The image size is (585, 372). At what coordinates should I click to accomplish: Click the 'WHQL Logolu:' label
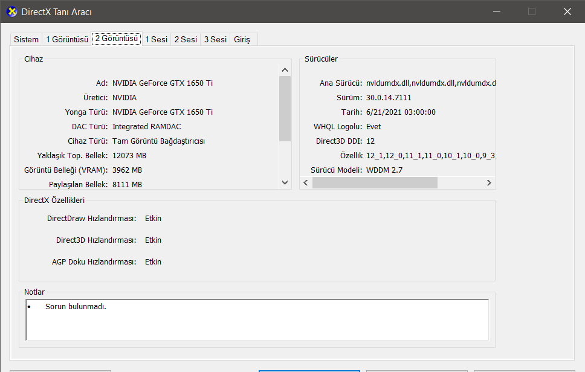[338, 127]
